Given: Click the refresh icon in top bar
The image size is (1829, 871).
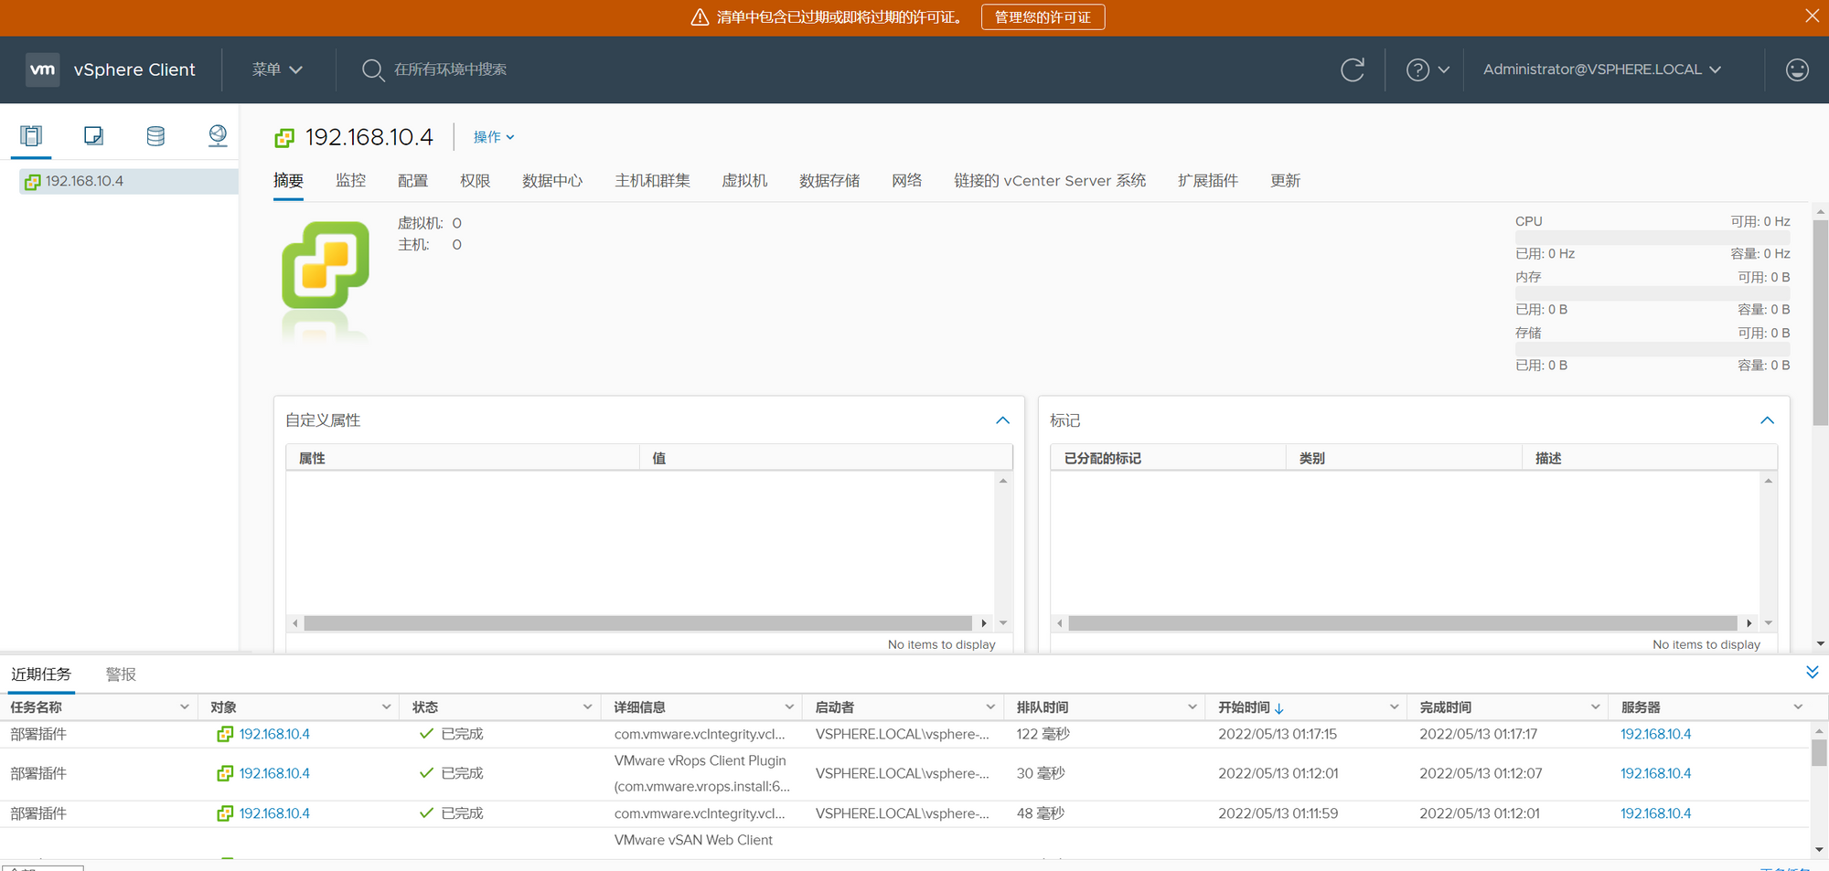Looking at the screenshot, I should [x=1353, y=69].
